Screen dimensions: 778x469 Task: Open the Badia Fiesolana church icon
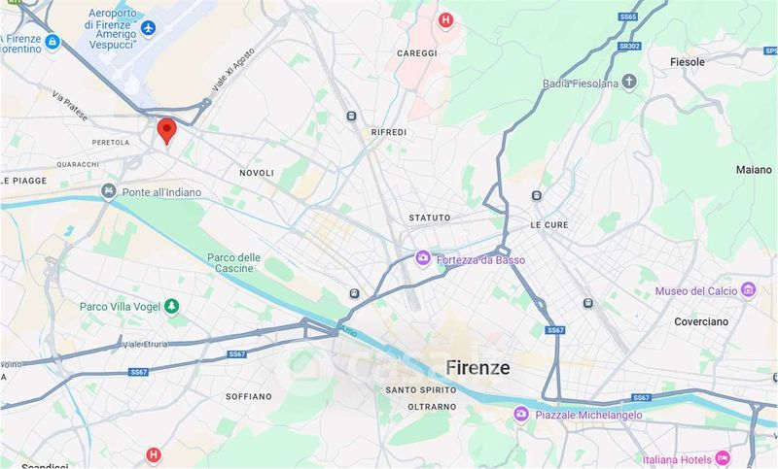point(628,82)
